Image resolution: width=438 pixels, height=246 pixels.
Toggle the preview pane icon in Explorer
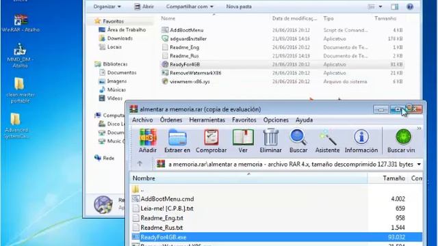(394, 7)
